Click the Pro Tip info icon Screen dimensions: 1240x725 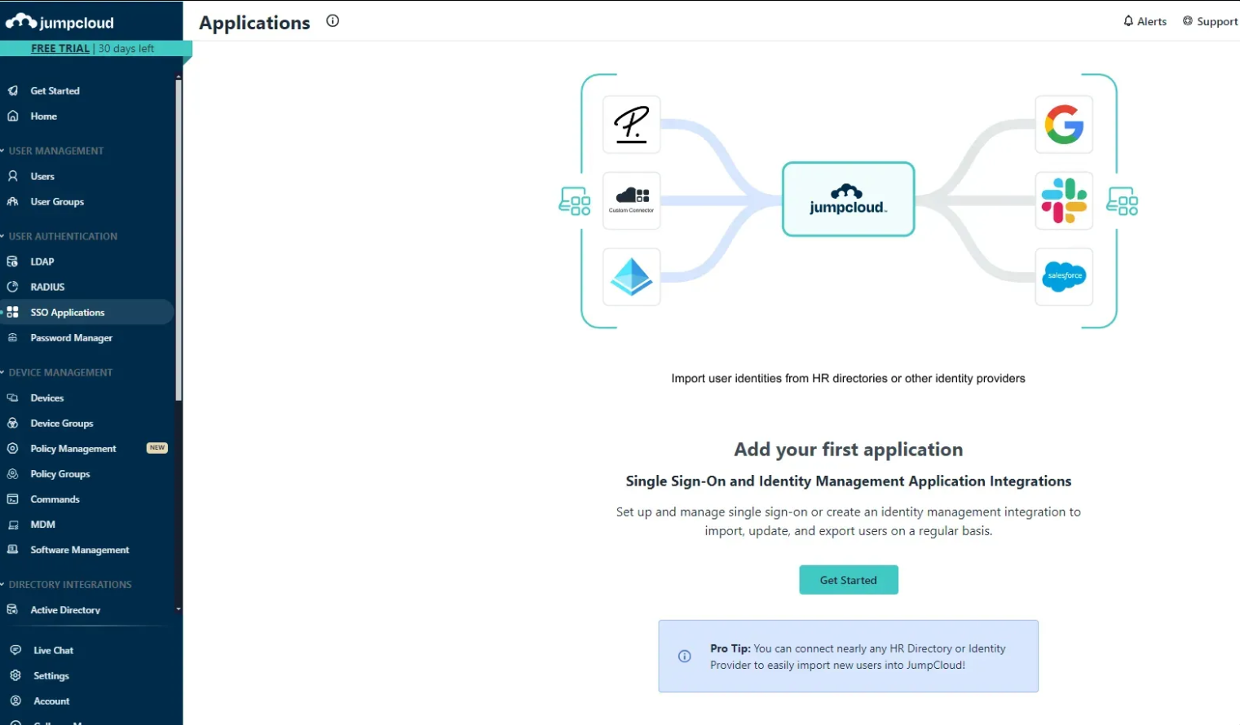pos(685,656)
